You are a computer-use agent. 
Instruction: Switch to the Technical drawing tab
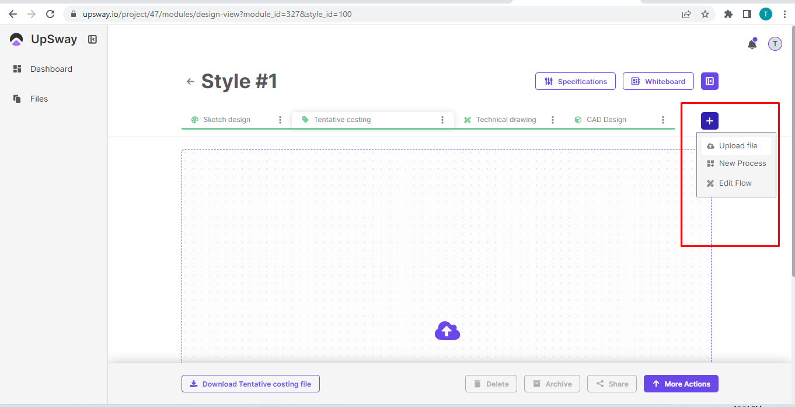pos(505,120)
